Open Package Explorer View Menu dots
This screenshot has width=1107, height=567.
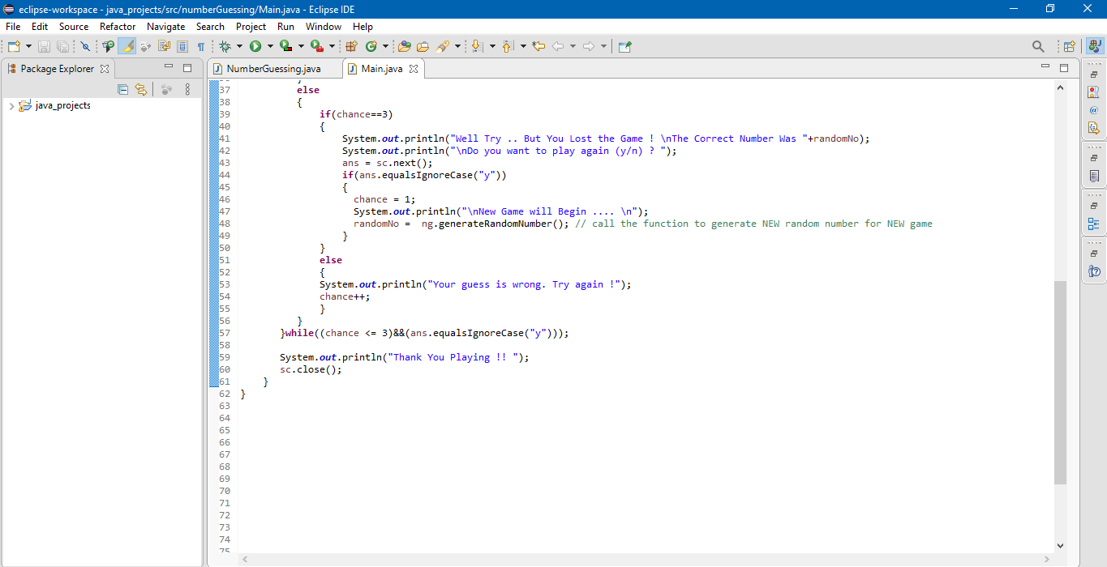187,89
